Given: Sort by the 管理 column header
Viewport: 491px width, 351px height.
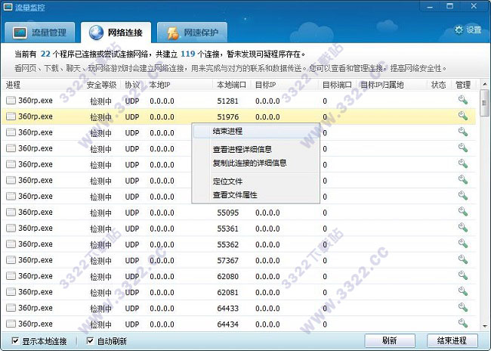Looking at the screenshot, I should coord(463,85).
